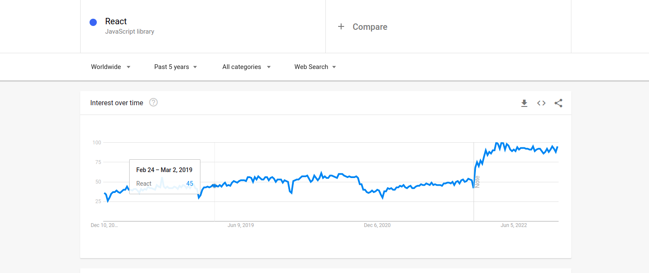
Task: Open the Worldwide region dropdown
Action: point(111,67)
